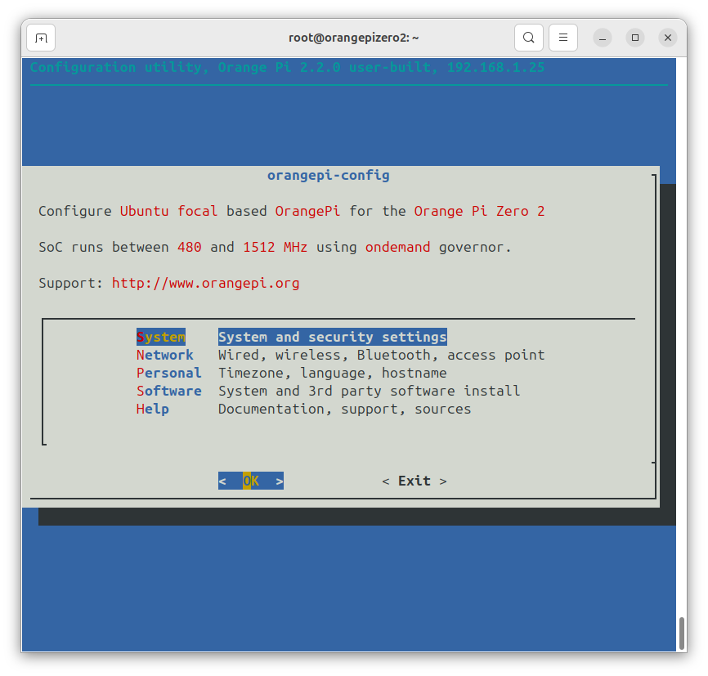This screenshot has width=708, height=676.
Task: Select the Network menu entry
Action: (x=165, y=355)
